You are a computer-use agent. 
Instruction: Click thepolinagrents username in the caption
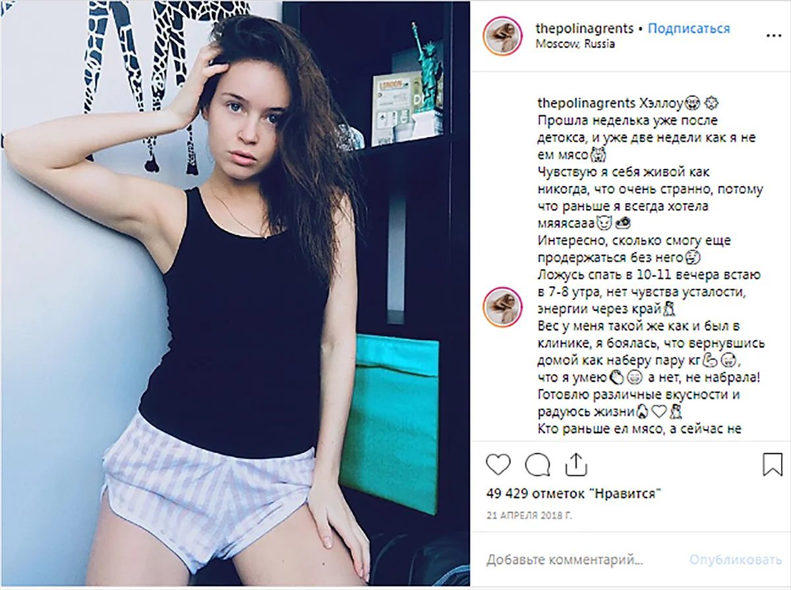pyautogui.click(x=587, y=104)
